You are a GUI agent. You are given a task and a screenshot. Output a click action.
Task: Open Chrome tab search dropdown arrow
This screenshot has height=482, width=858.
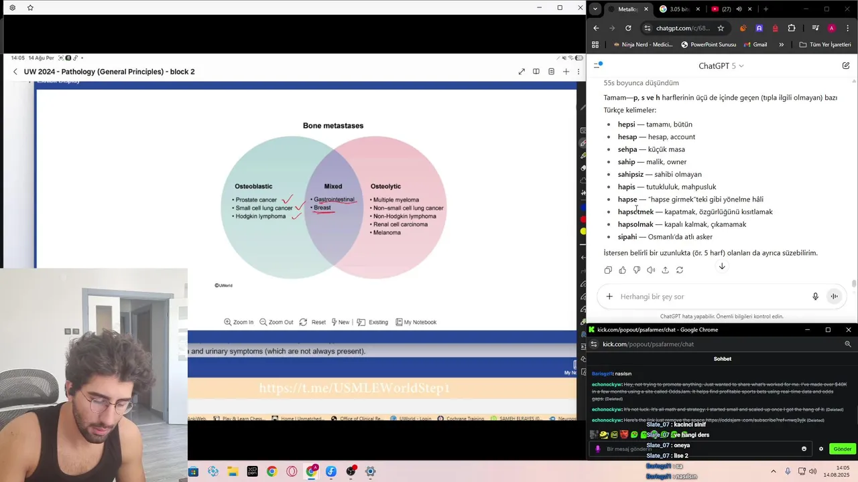coord(595,9)
